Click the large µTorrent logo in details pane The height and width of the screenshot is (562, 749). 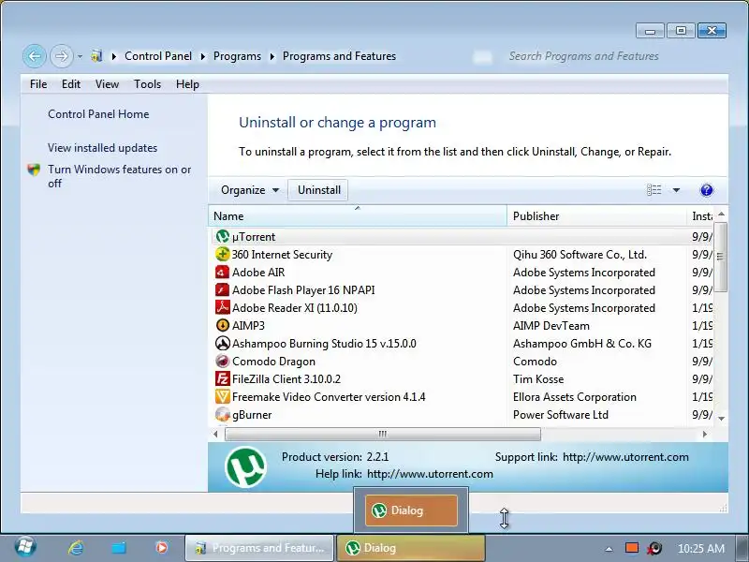(245, 466)
